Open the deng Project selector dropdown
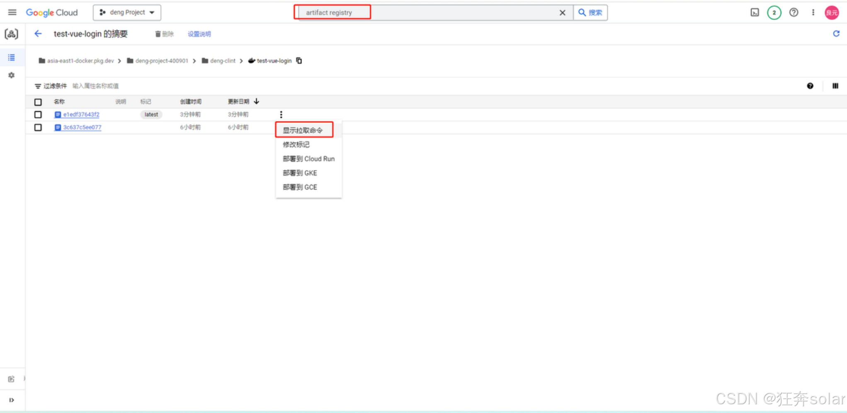The image size is (847, 413). coord(127,12)
